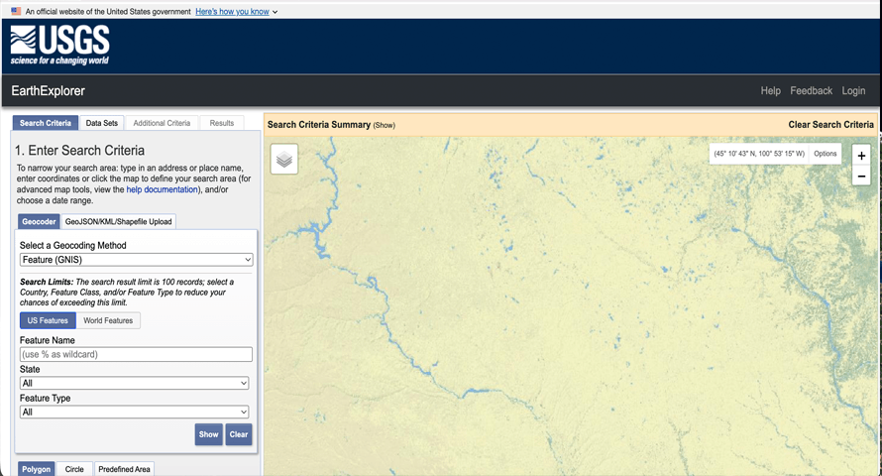Switch to World Features

[x=108, y=320]
